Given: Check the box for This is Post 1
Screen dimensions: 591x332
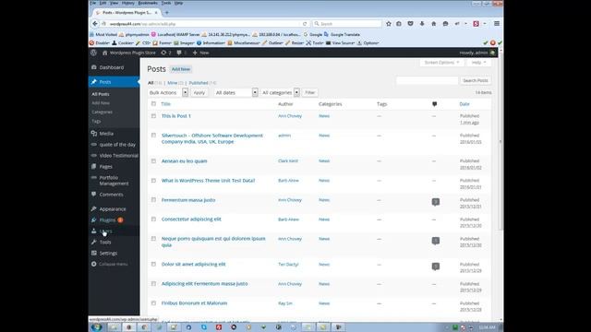Looking at the screenshot, I should point(153,116).
